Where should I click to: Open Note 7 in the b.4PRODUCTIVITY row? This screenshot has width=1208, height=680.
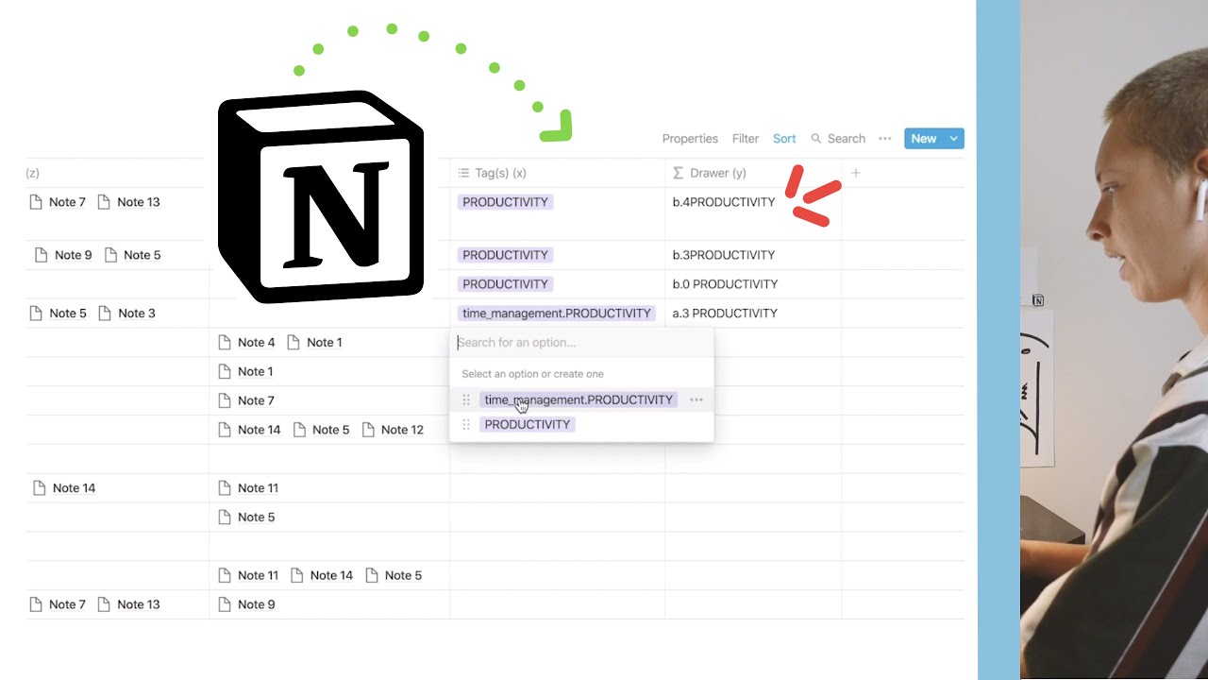point(58,201)
